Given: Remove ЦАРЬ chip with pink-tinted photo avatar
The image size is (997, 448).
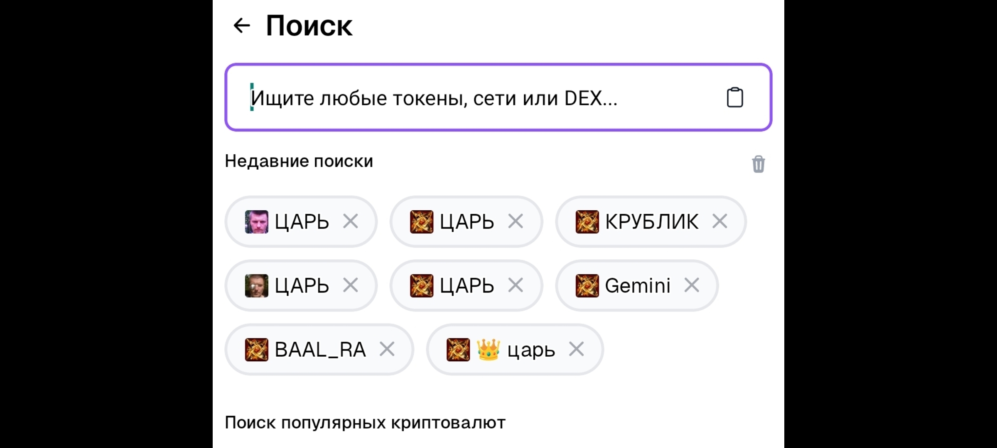Looking at the screenshot, I should tap(350, 222).
